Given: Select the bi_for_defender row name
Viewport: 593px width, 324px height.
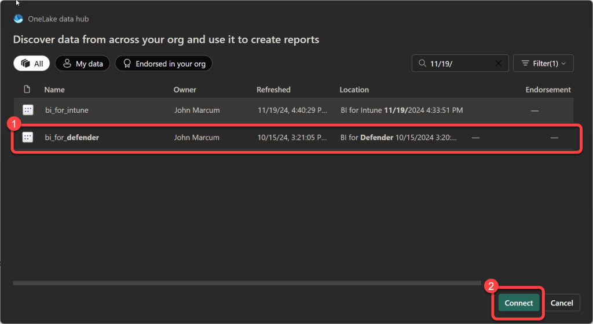Looking at the screenshot, I should click(72, 138).
